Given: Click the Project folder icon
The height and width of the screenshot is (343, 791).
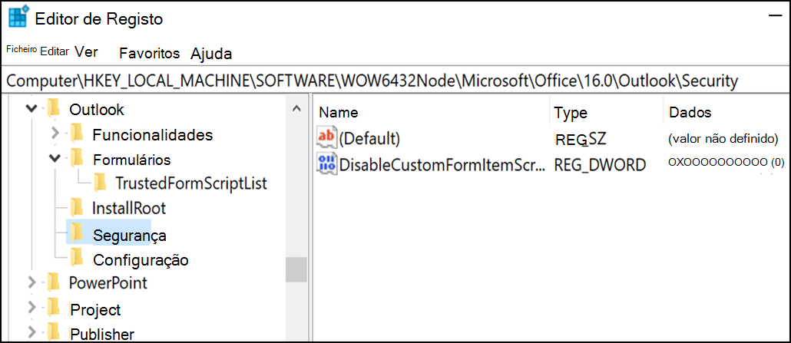Looking at the screenshot, I should (53, 307).
